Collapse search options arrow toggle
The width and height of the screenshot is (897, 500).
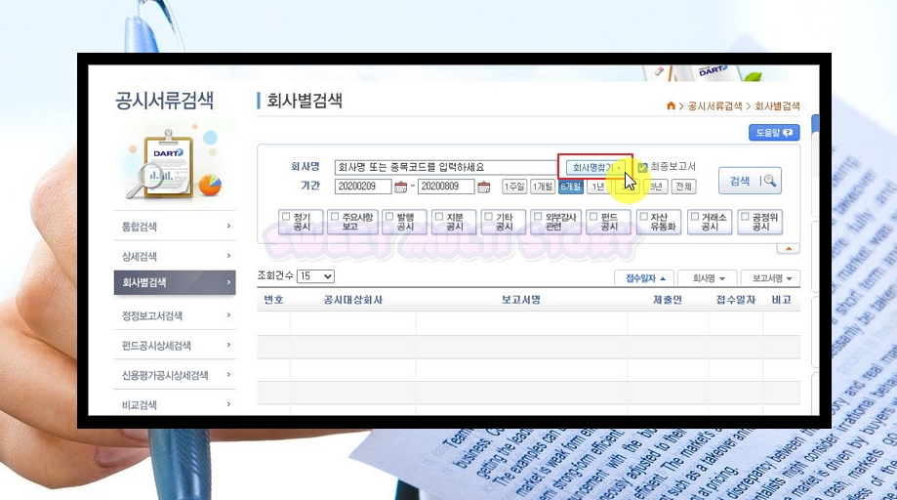tap(789, 249)
